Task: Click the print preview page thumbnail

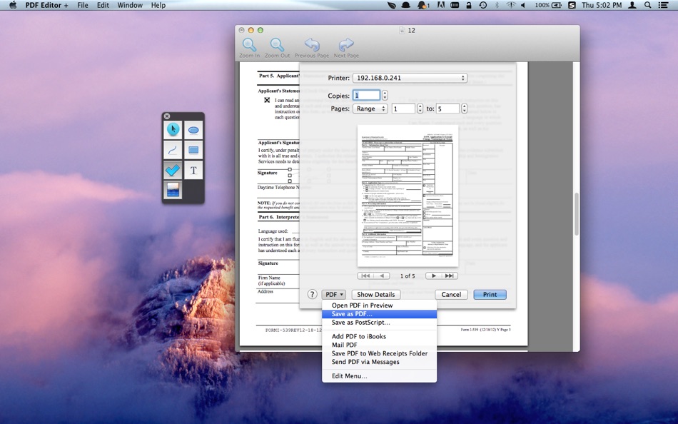Action: click(x=408, y=196)
